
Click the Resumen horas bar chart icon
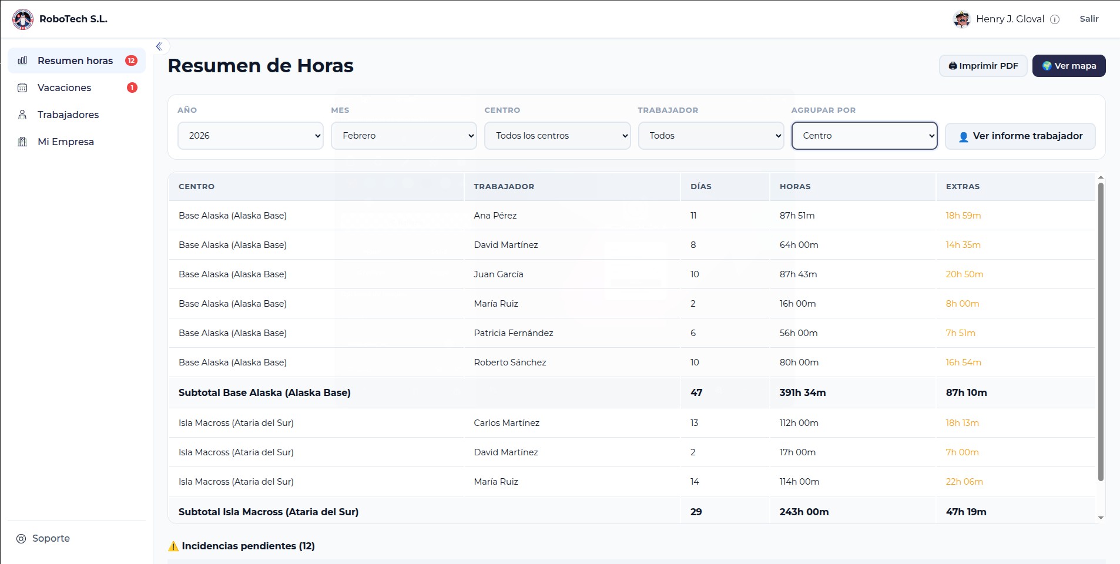(x=22, y=61)
